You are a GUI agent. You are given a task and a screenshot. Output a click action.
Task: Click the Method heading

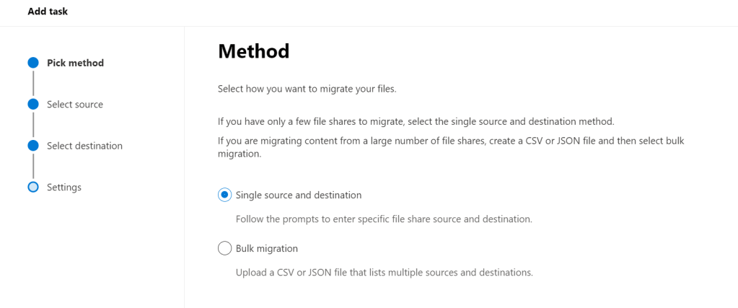coord(253,51)
